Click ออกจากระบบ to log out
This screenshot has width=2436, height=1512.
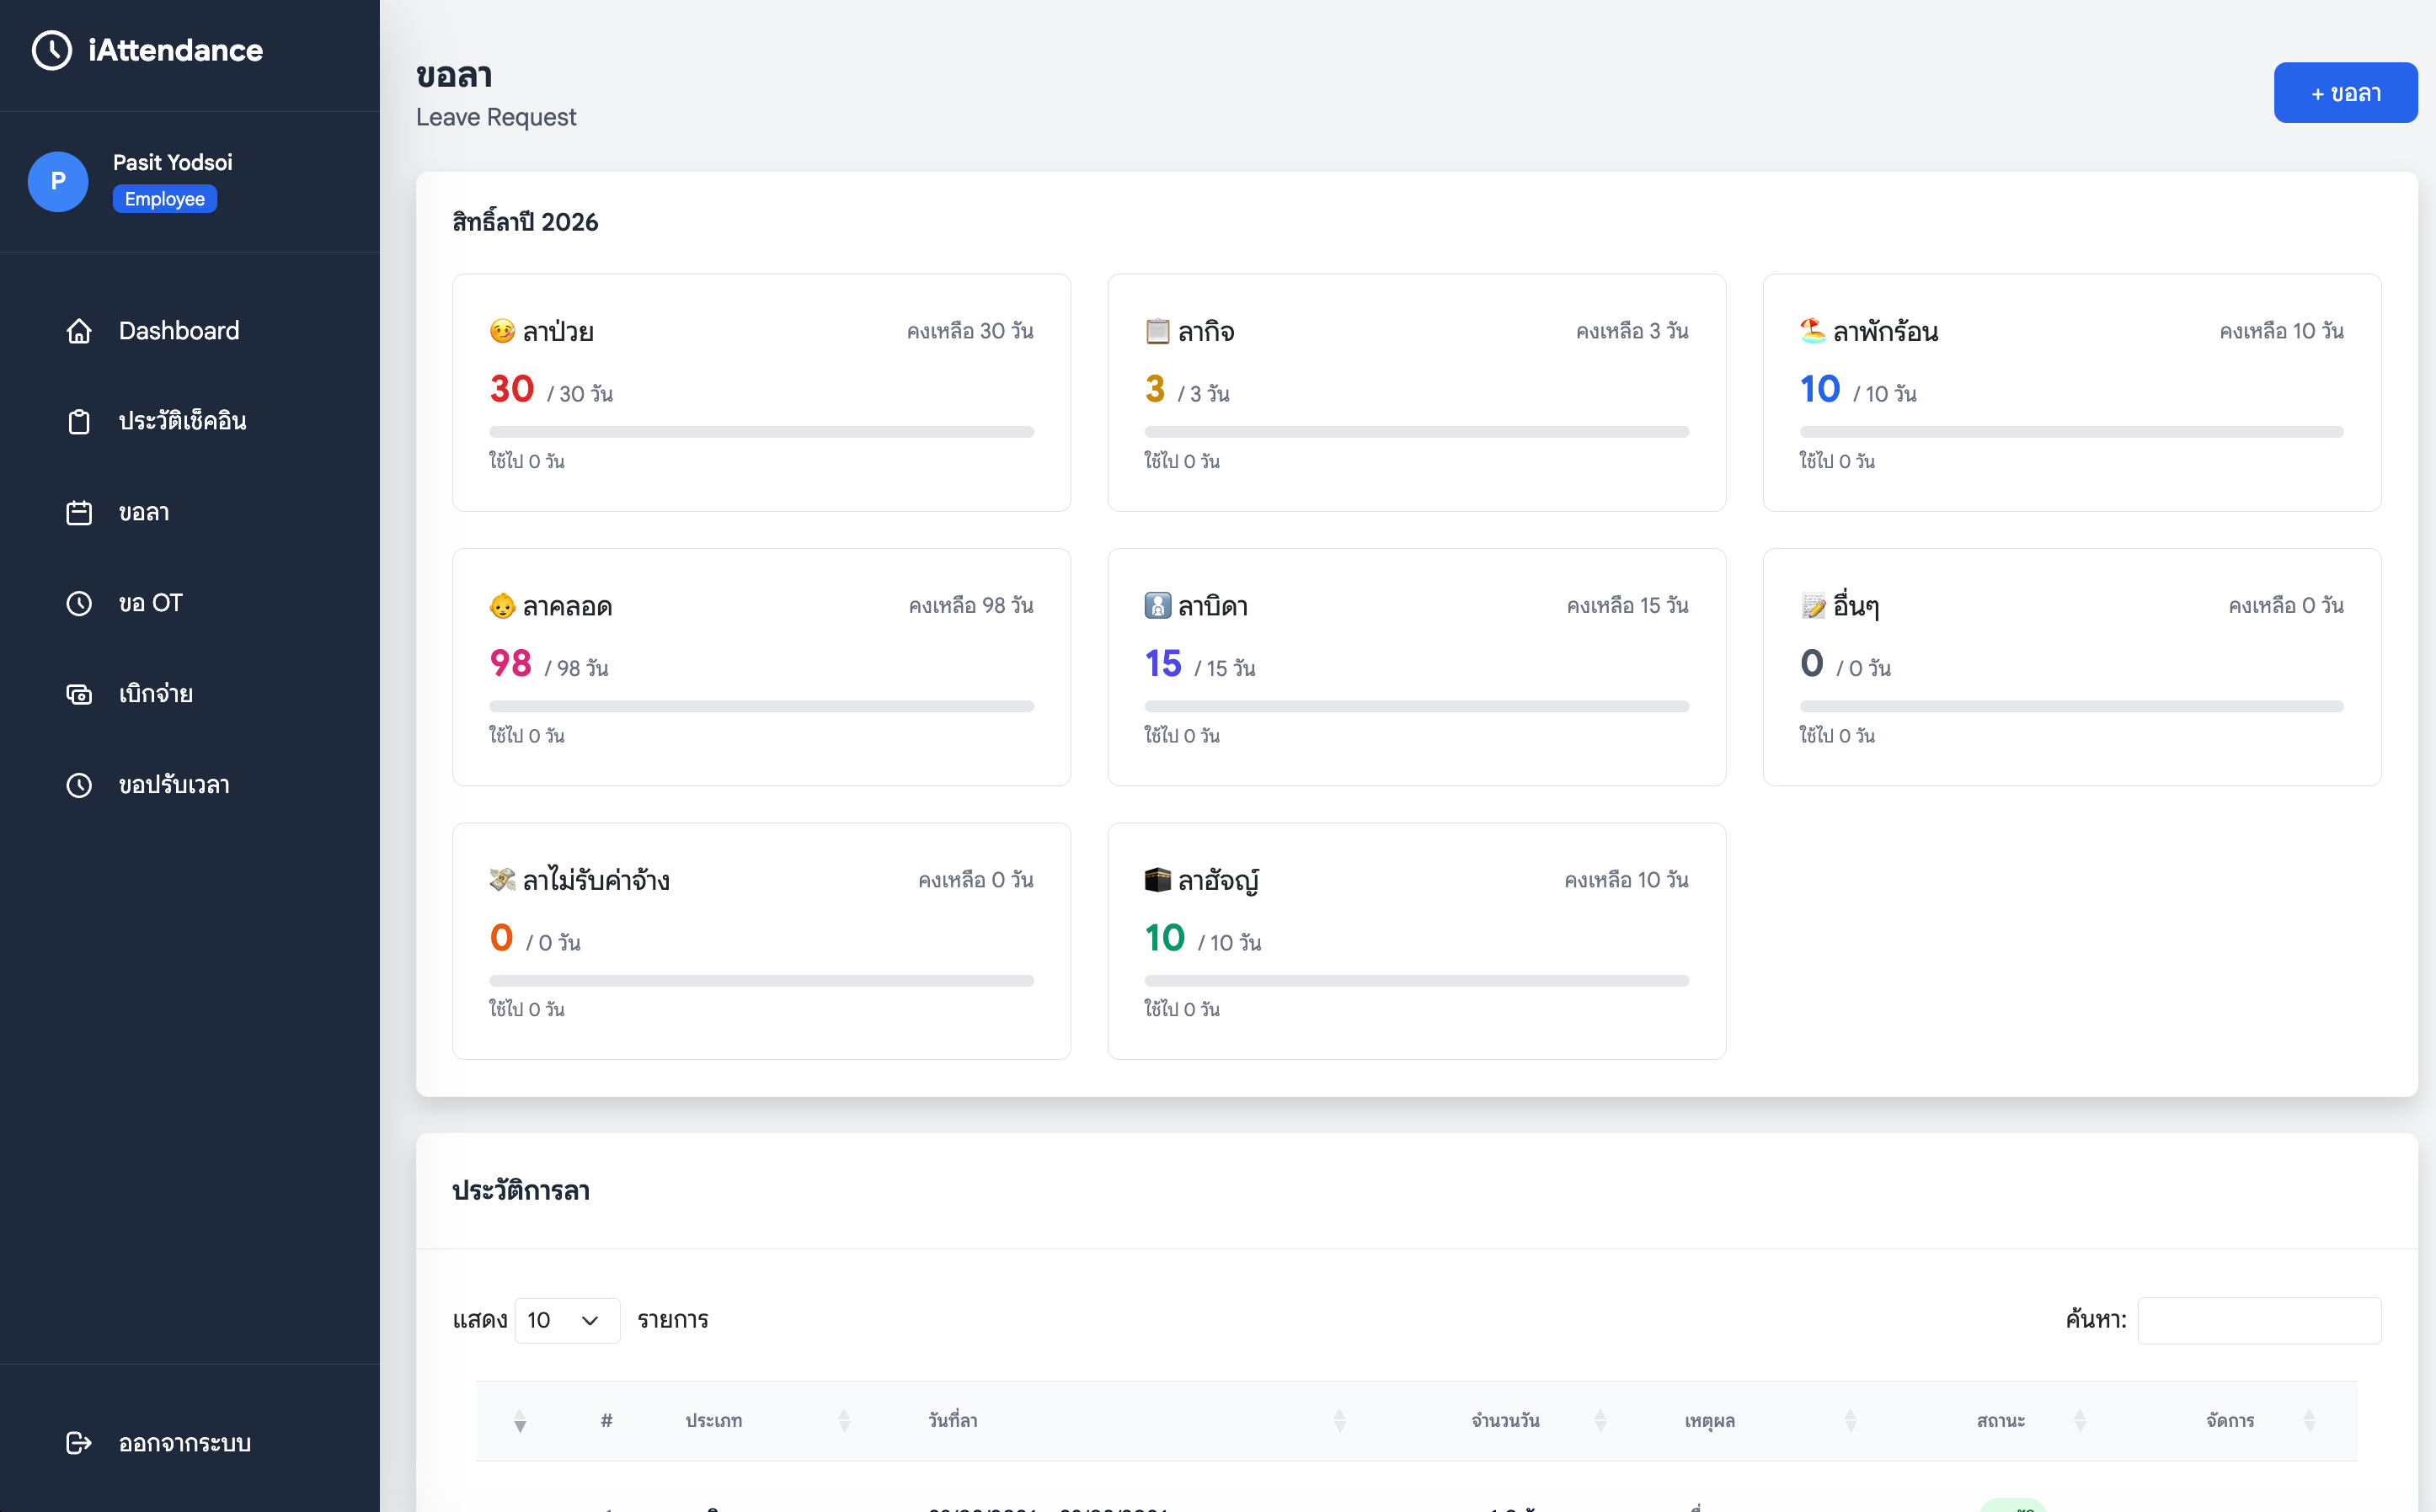184,1442
